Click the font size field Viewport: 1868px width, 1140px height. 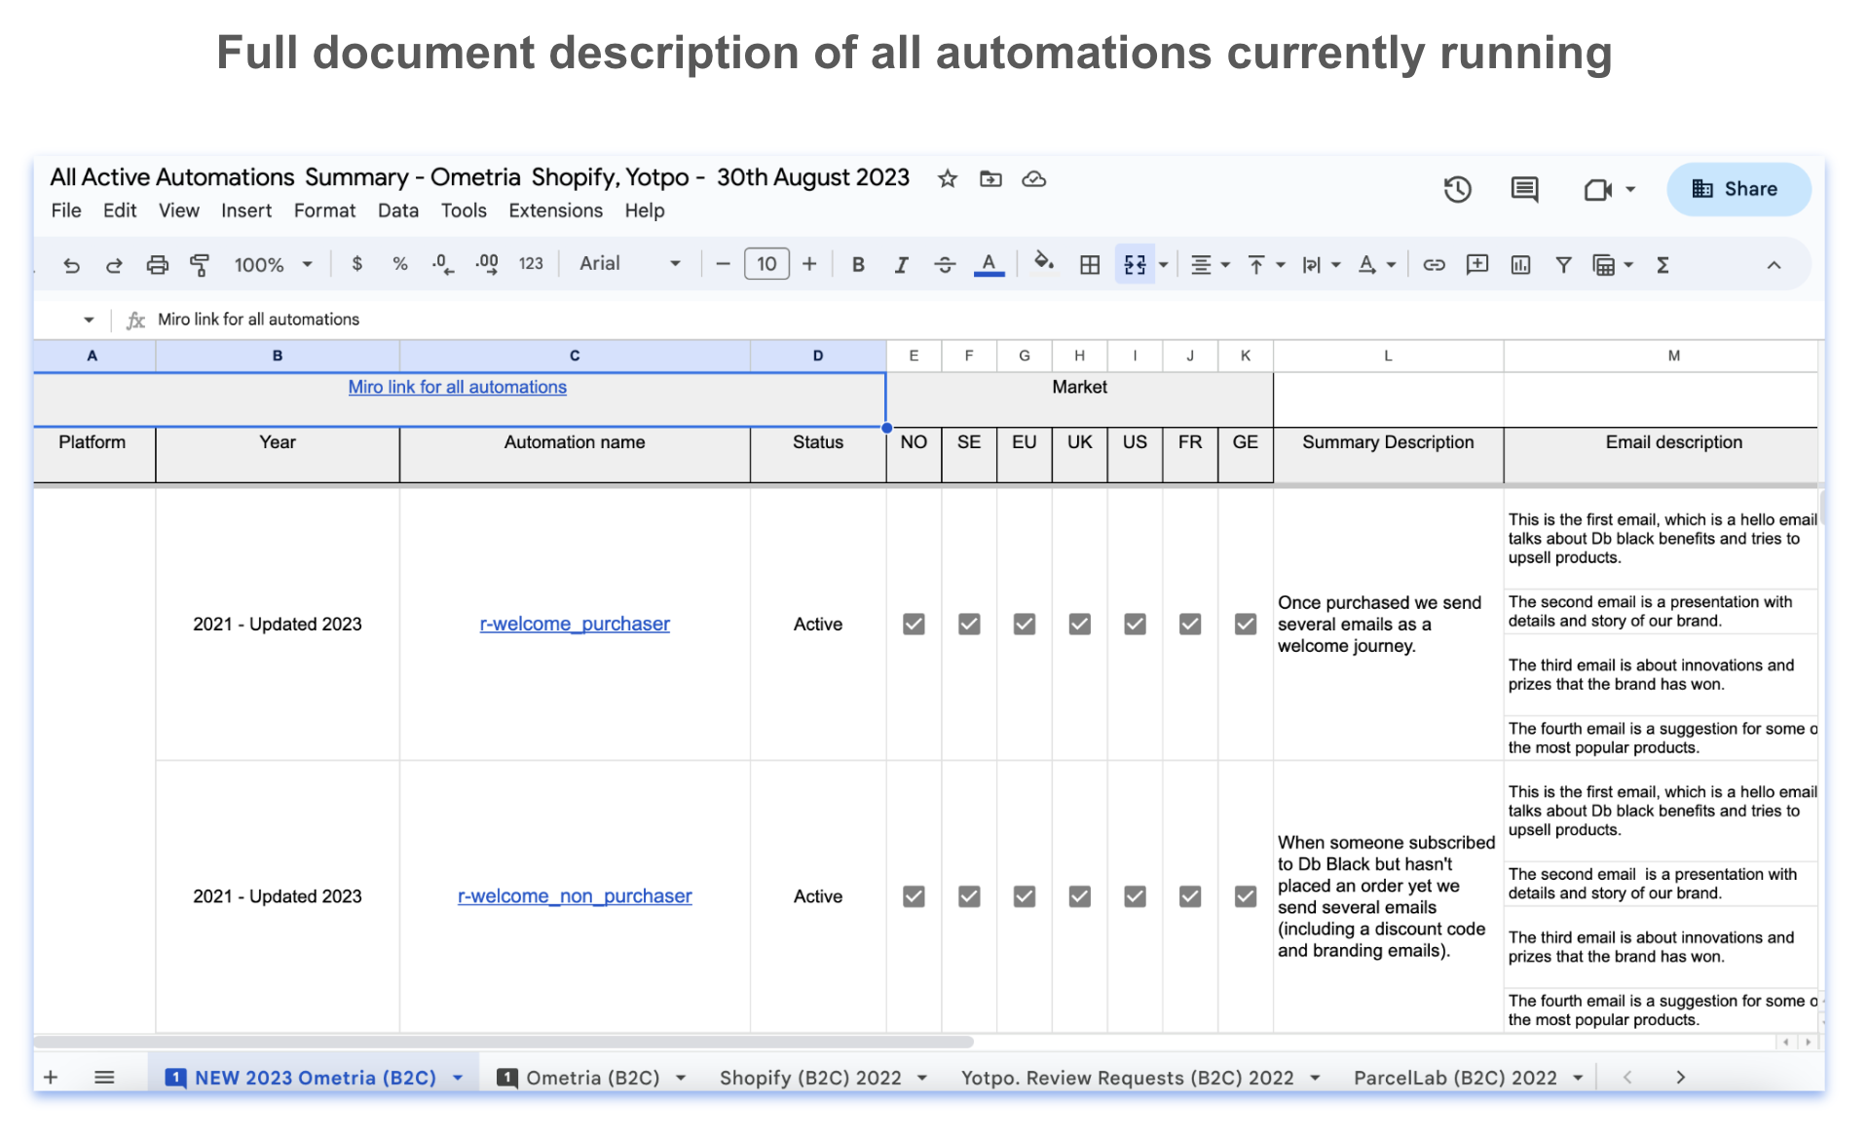[x=766, y=264]
